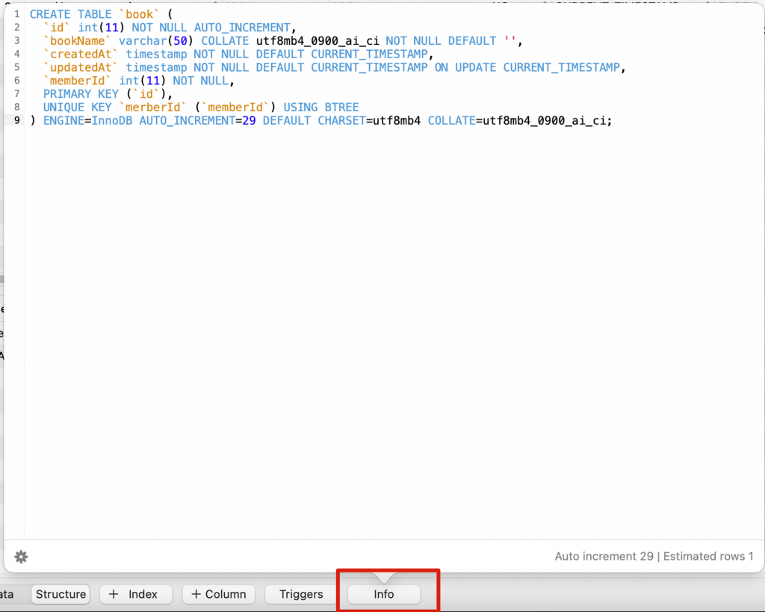This screenshot has height=612, width=765.
Task: Select line number 1 in the gutter
Action: pyautogui.click(x=17, y=14)
